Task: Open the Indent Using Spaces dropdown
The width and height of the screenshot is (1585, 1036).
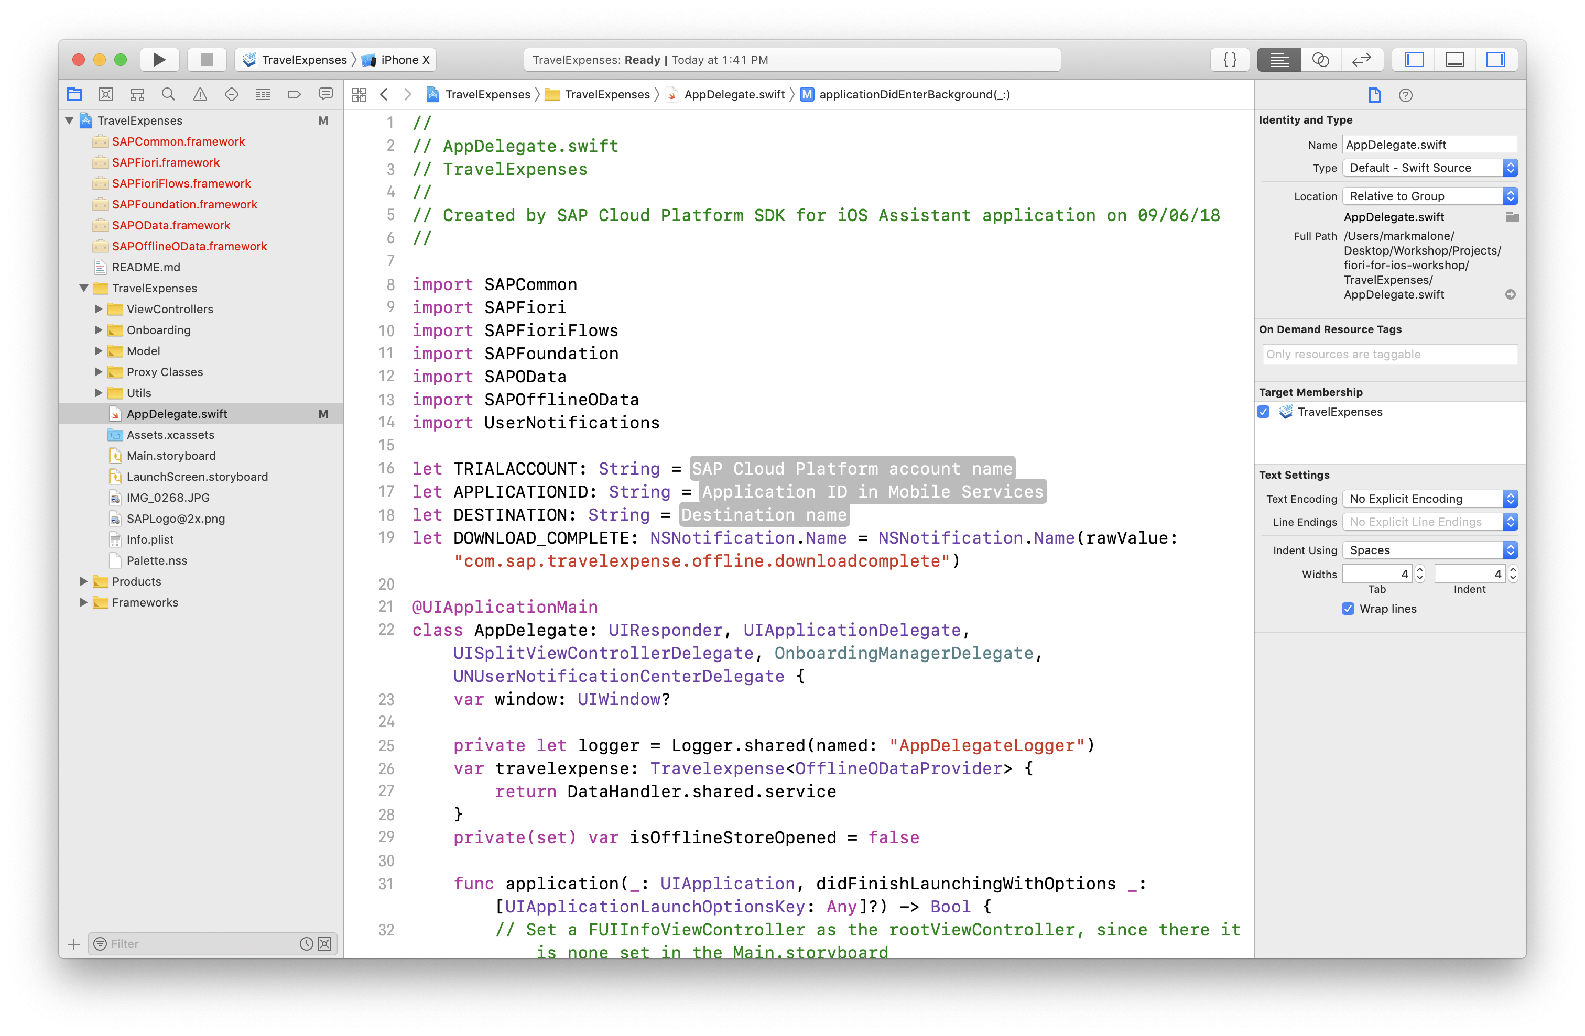Action: point(1430,550)
